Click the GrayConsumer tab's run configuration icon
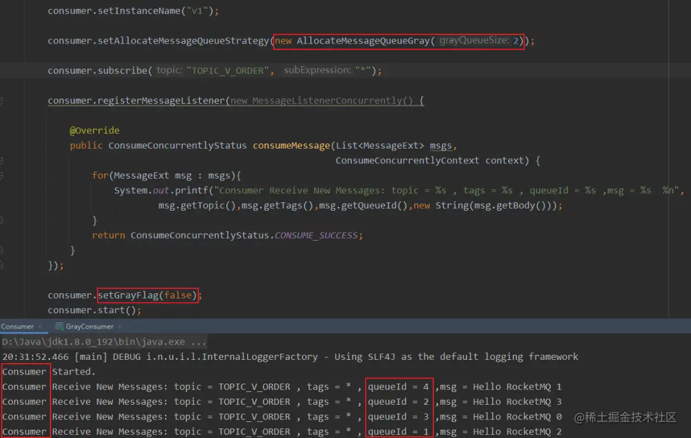691x438 pixels. tap(59, 327)
